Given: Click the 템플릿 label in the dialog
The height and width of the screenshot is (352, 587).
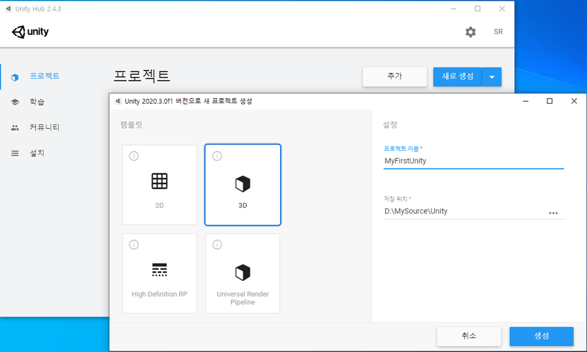Looking at the screenshot, I should (131, 125).
